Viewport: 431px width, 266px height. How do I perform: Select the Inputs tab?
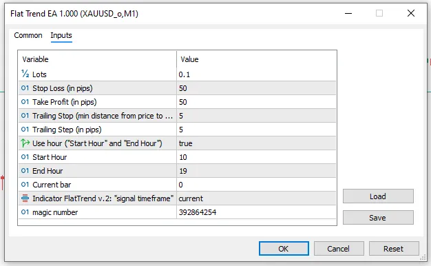tap(61, 35)
